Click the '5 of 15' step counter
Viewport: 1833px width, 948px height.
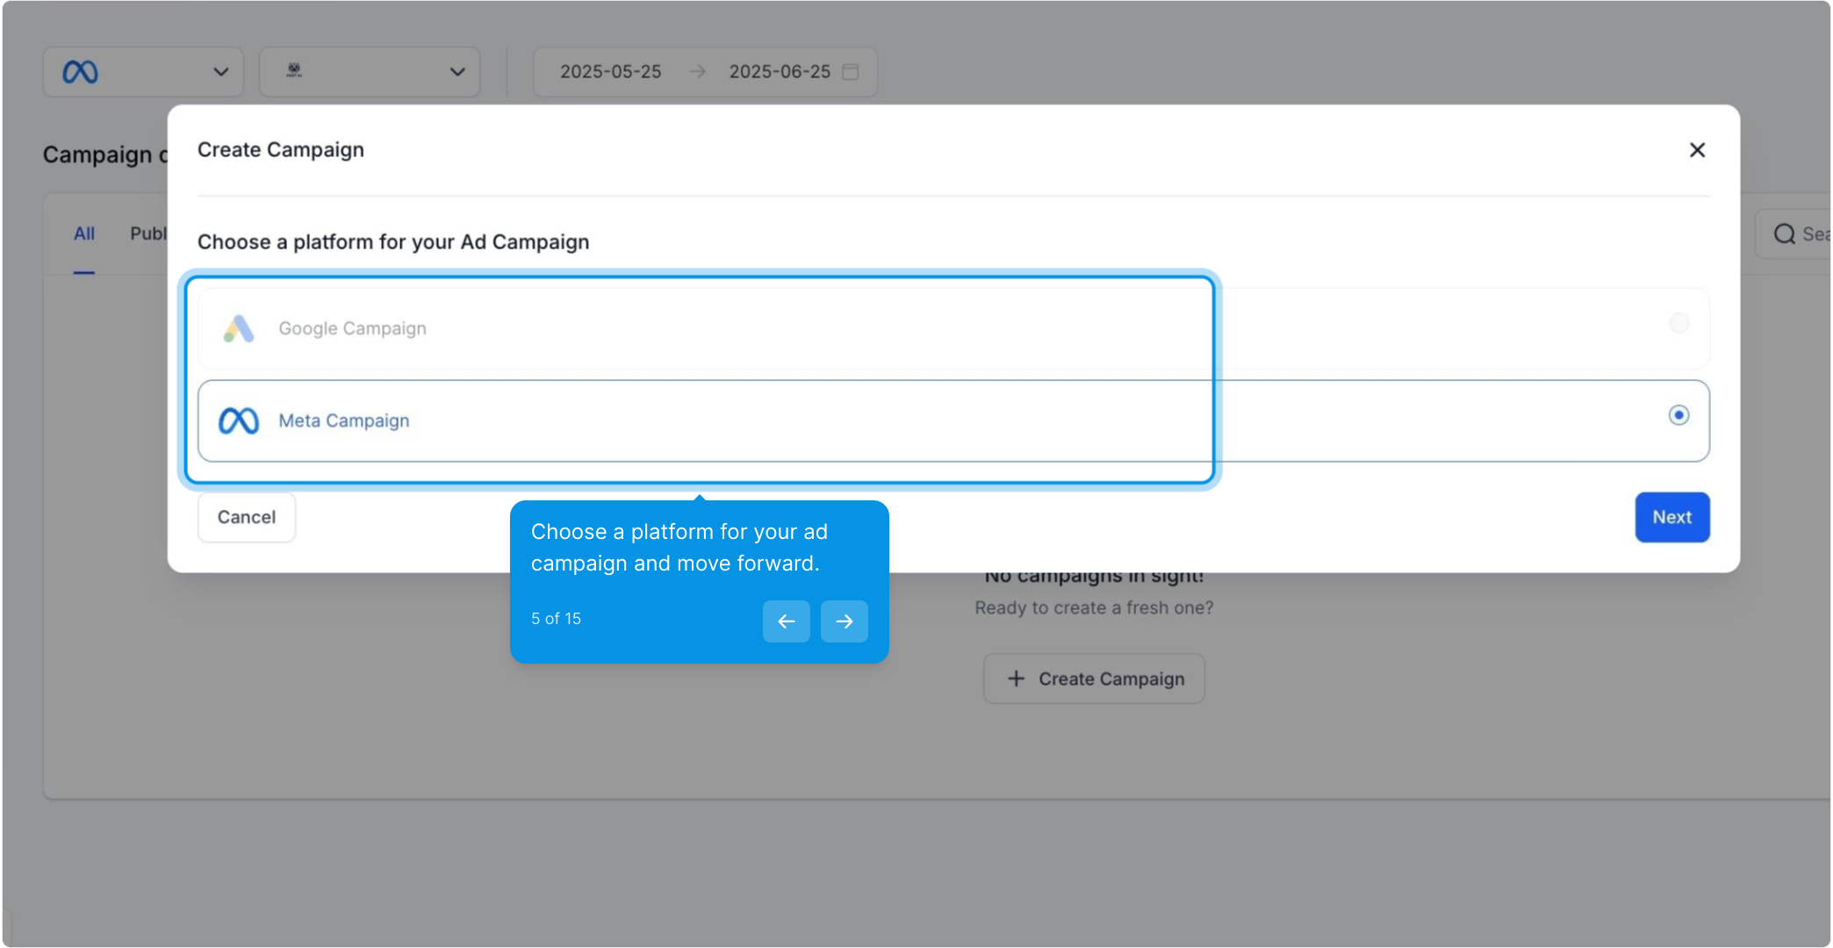[x=556, y=619]
